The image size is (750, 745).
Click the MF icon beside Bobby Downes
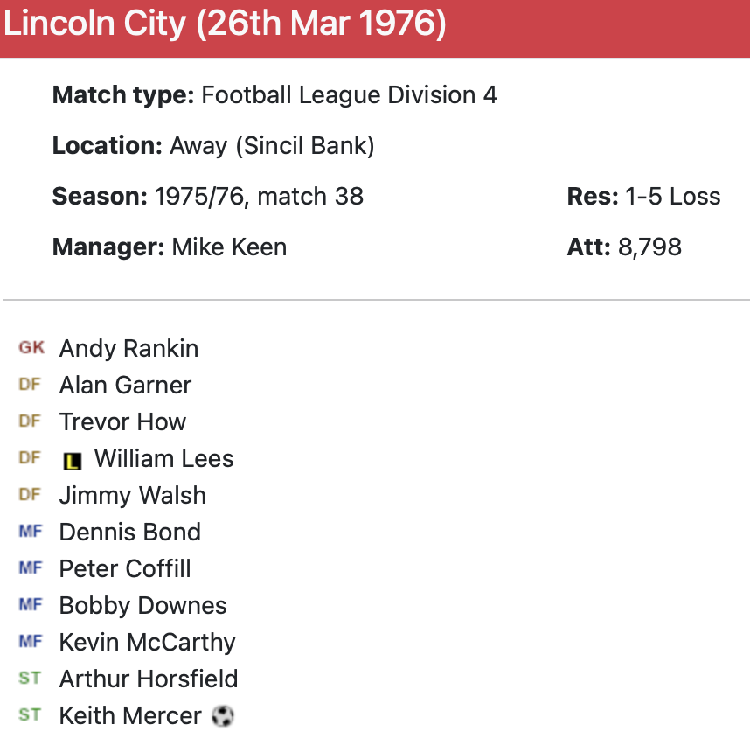(31, 605)
